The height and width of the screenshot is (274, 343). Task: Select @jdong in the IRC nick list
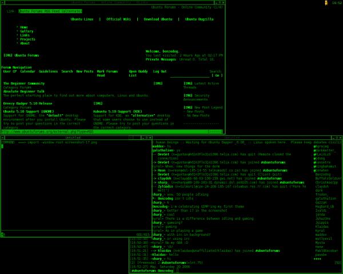[319, 159]
